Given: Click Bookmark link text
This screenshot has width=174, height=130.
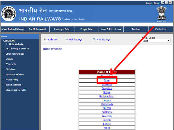Looking at the screenshot, I should coord(52,40).
